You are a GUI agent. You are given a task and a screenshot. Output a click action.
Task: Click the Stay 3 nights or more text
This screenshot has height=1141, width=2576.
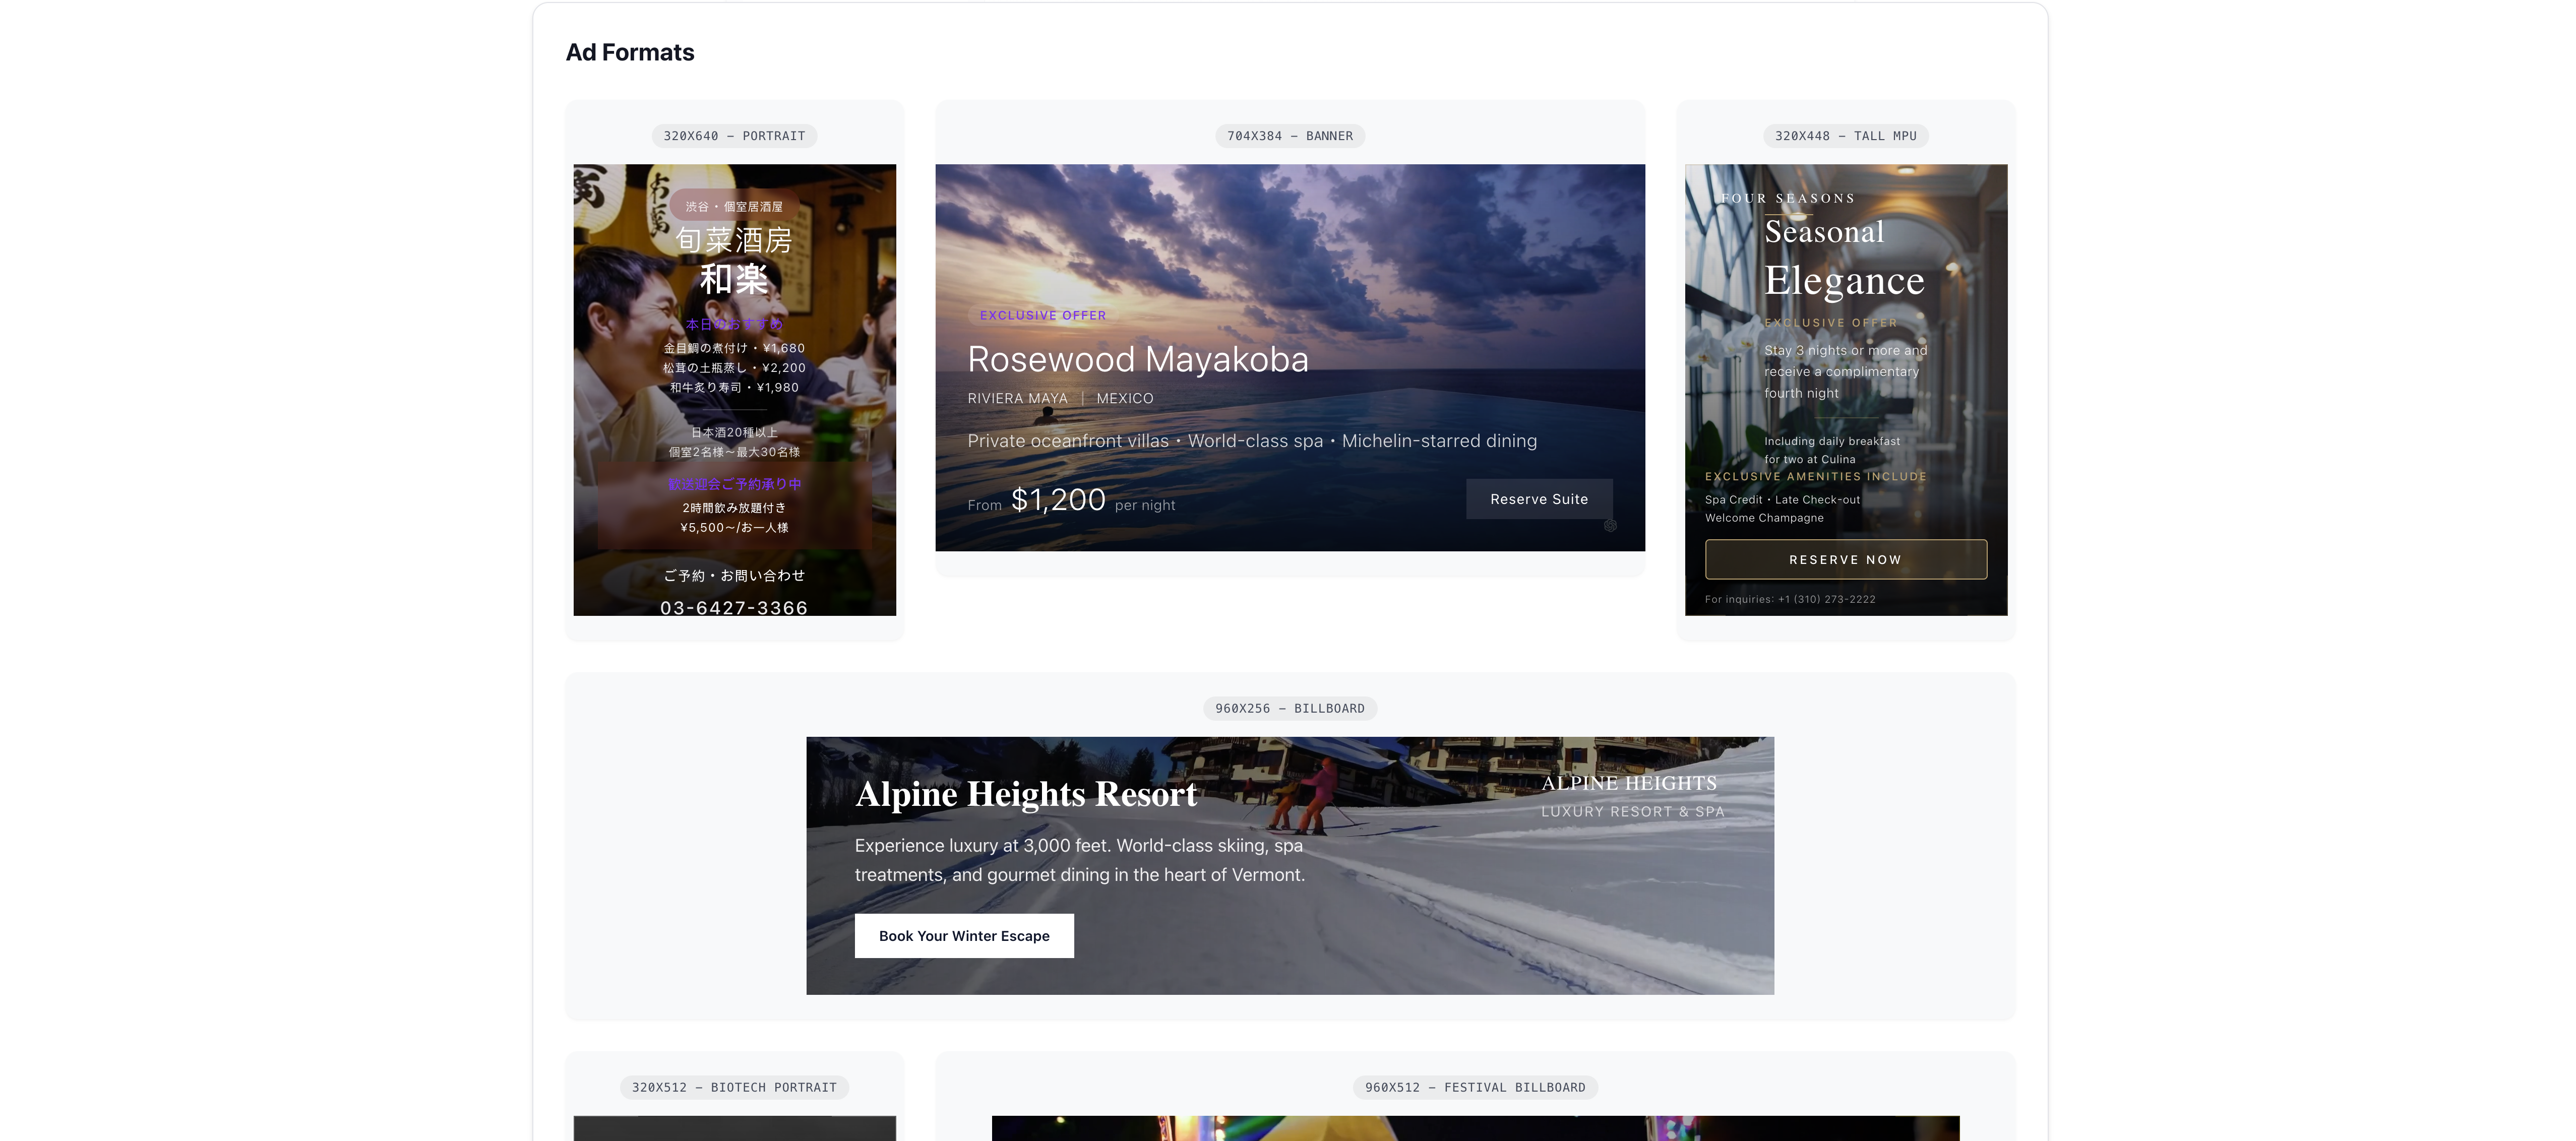[1845, 371]
